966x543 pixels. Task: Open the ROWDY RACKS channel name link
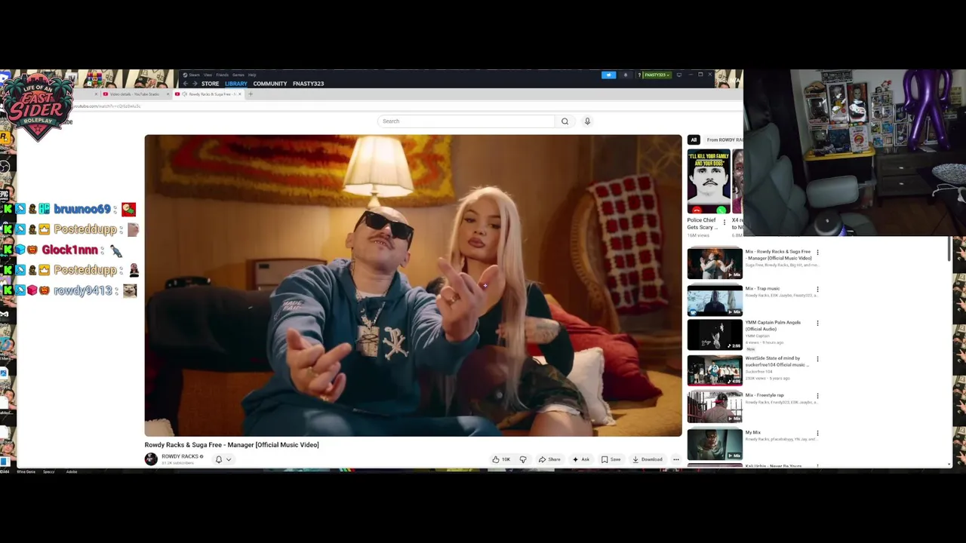coord(180,456)
